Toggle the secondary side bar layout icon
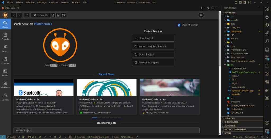Viewport: 271px width, 139px height. [245, 3]
